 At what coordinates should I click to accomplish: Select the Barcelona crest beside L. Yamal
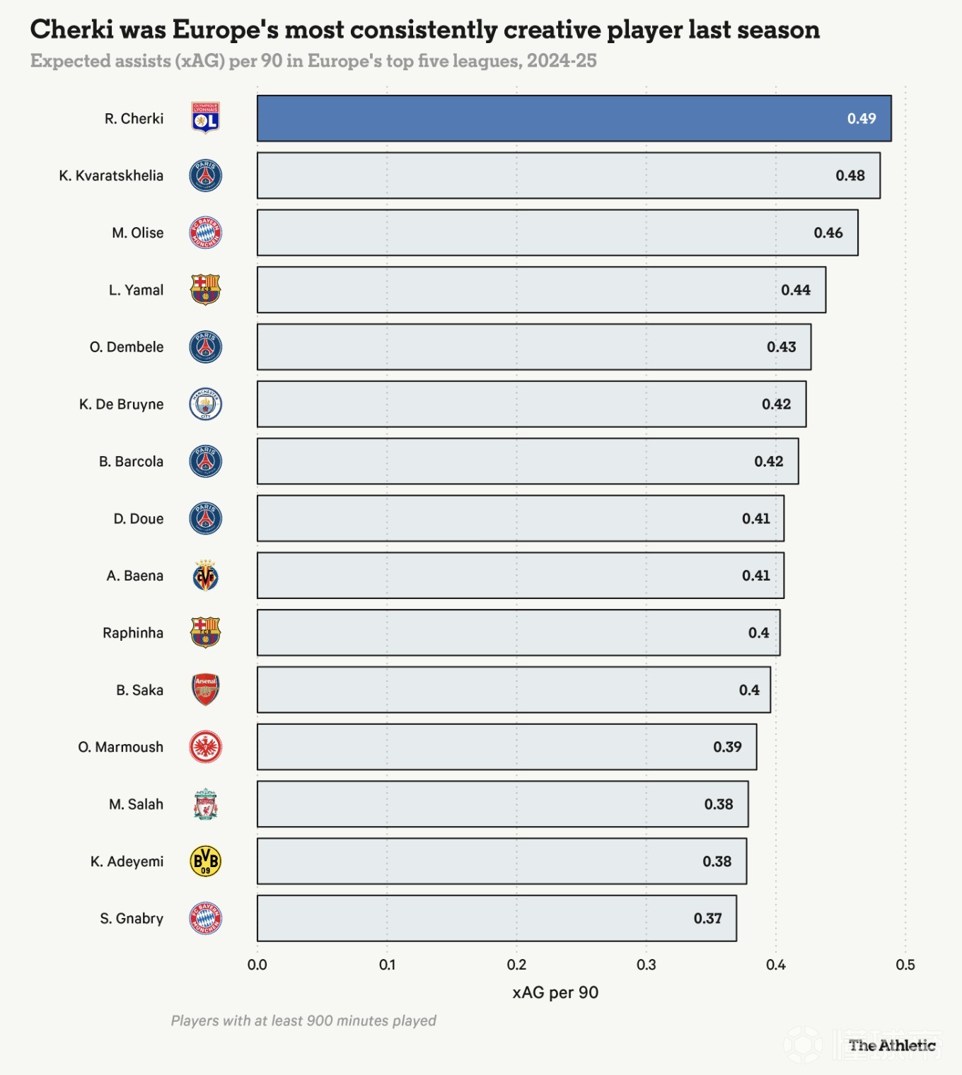[206, 290]
